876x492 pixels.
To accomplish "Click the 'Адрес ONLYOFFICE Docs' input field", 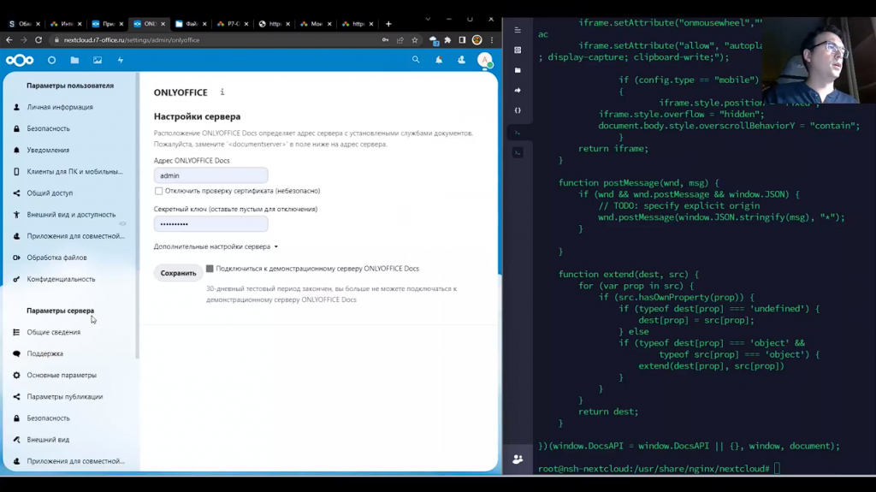I will pyautogui.click(x=210, y=175).
